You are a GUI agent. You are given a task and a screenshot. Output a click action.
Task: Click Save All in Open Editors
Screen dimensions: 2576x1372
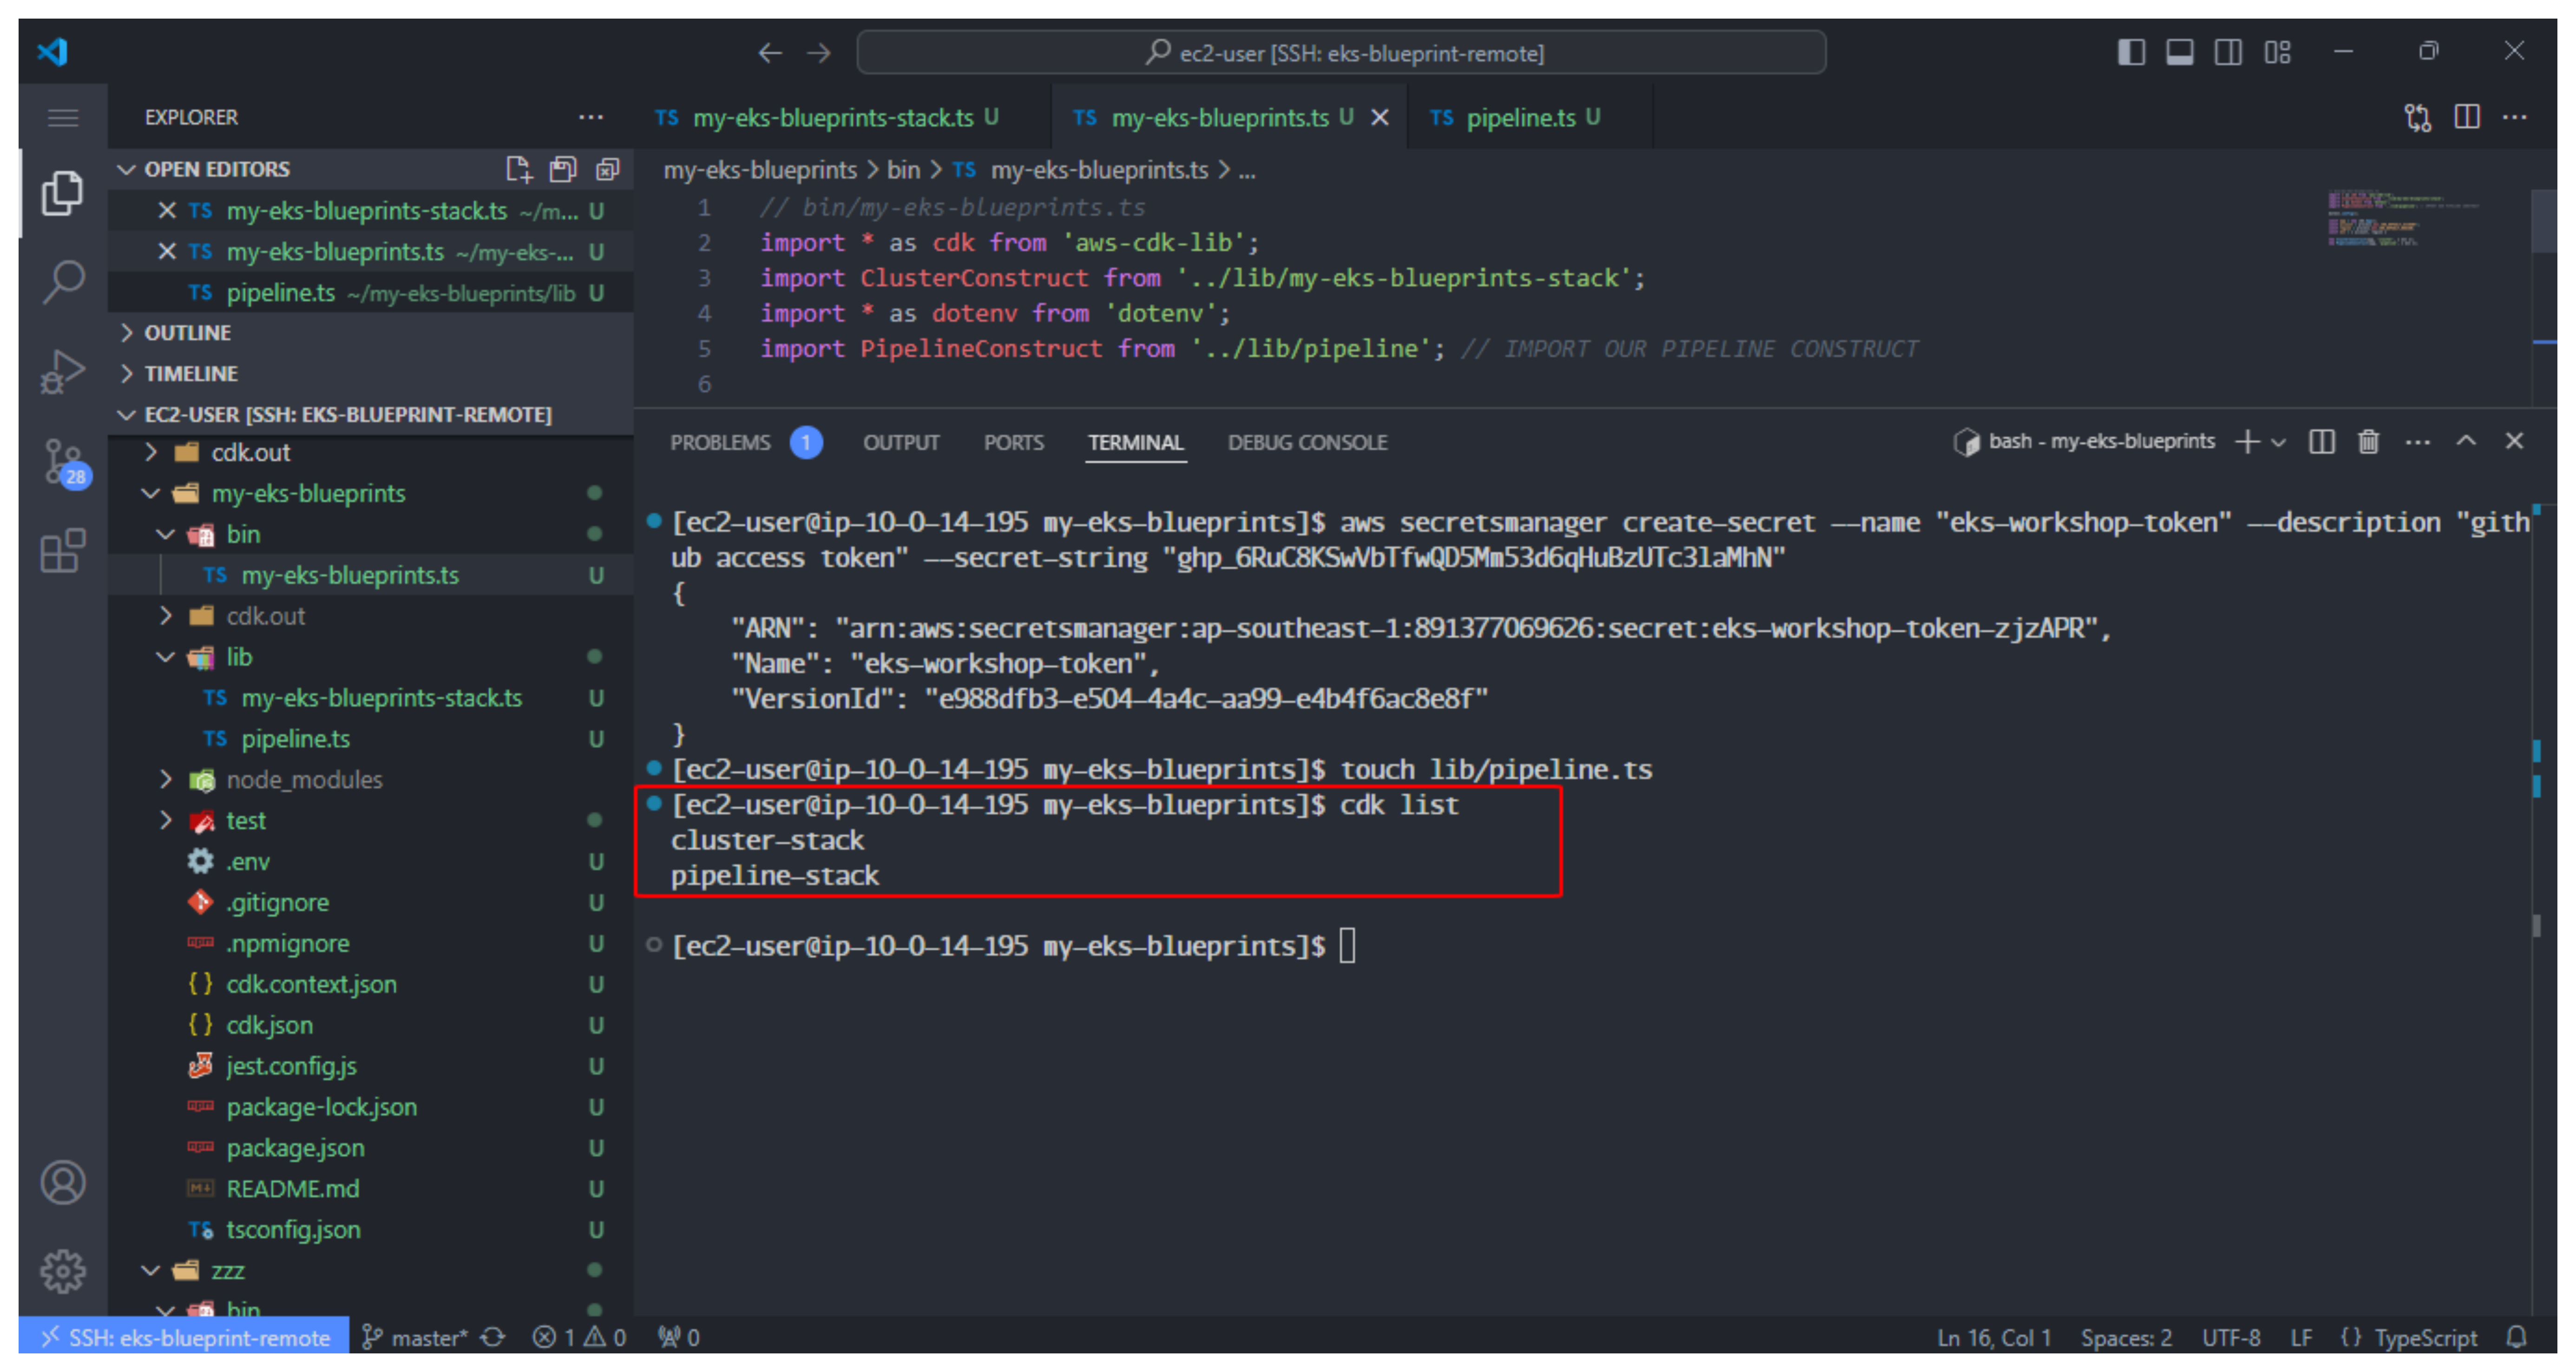pos(563,169)
